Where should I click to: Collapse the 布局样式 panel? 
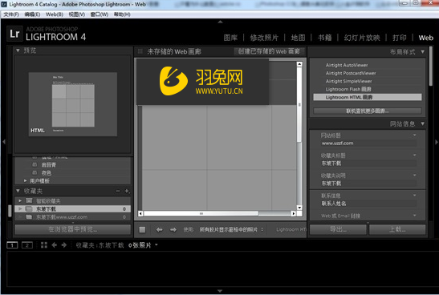pyautogui.click(x=422, y=52)
